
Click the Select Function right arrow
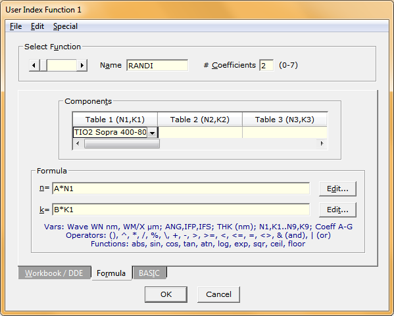[82, 66]
